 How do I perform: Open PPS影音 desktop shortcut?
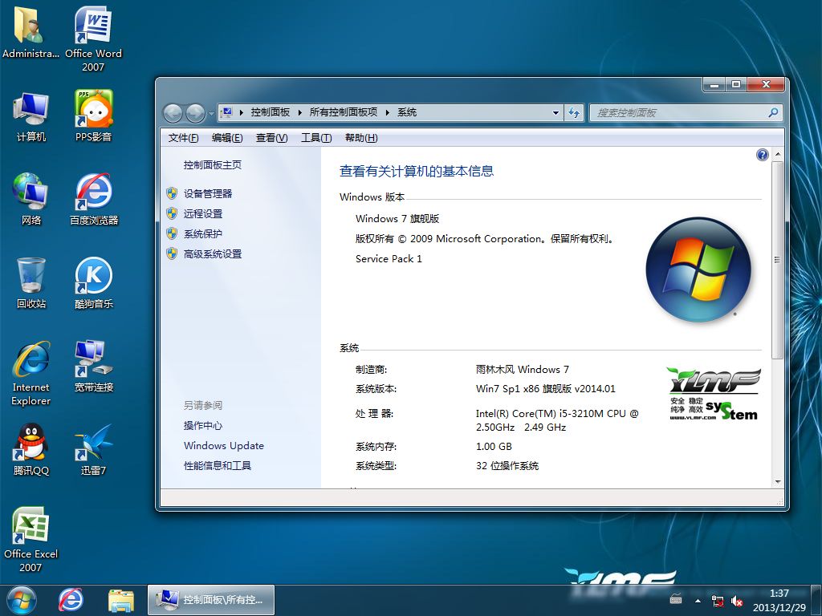click(93, 116)
